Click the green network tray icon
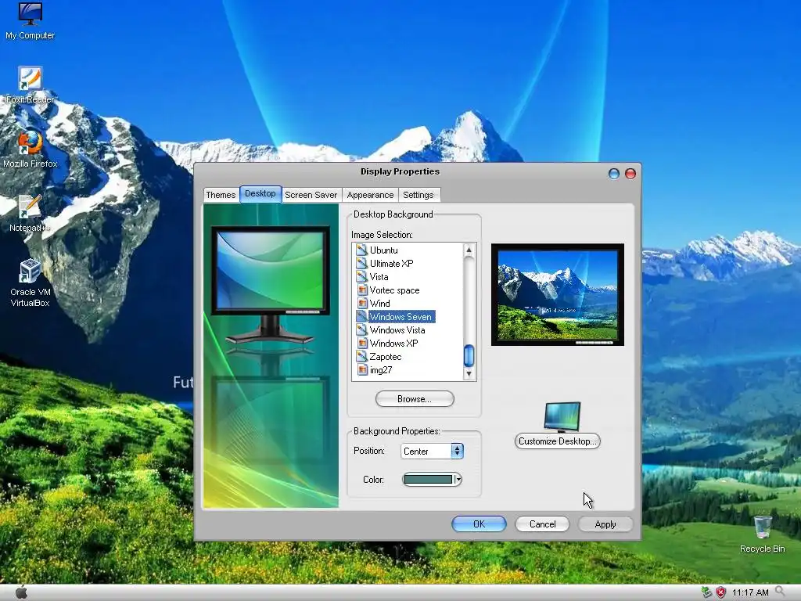 point(706,592)
